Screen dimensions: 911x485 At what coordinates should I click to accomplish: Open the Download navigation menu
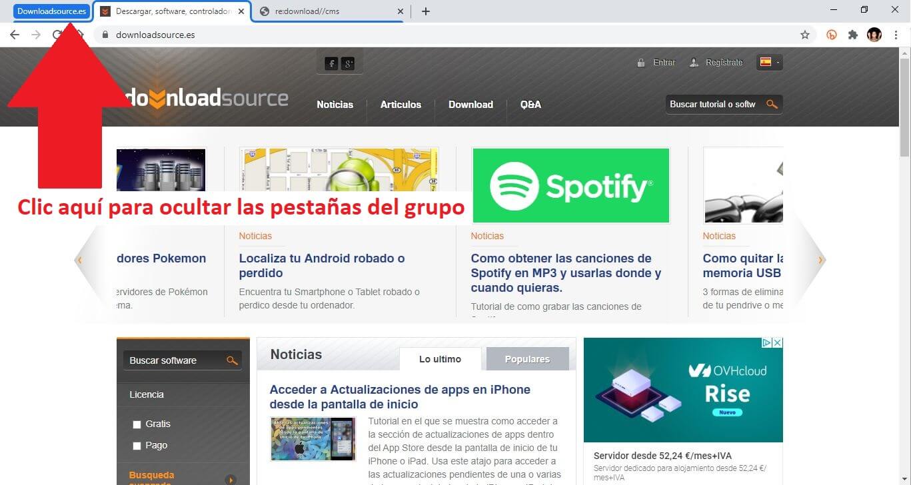coord(470,105)
